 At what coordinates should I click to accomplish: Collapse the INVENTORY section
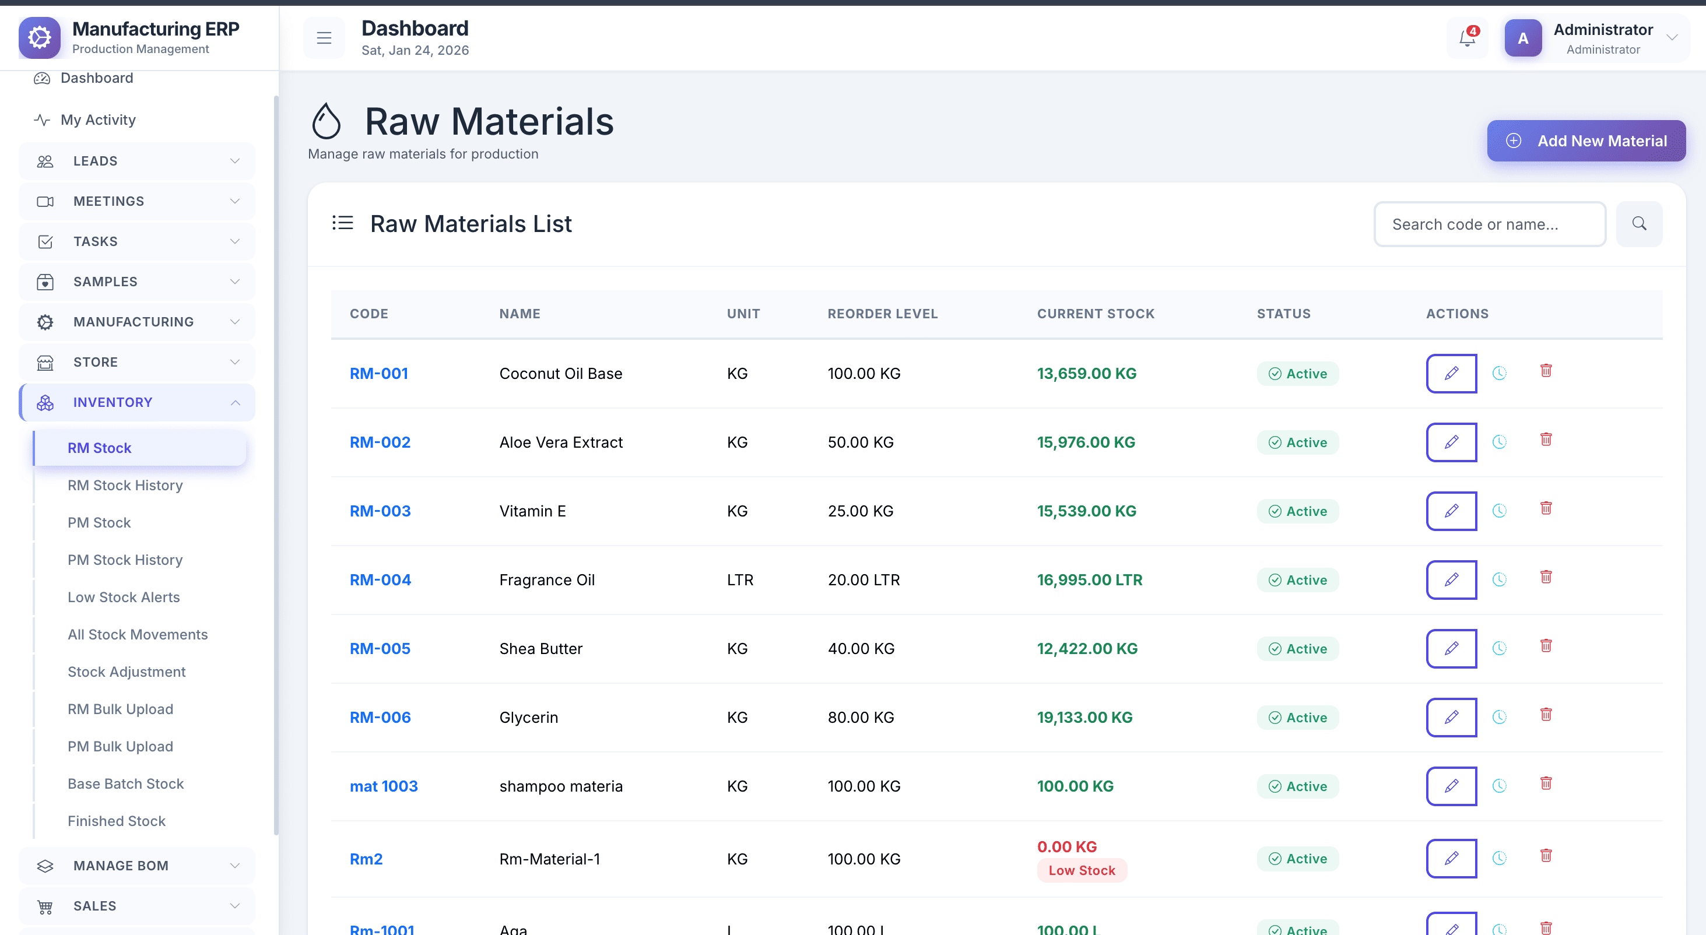point(137,403)
